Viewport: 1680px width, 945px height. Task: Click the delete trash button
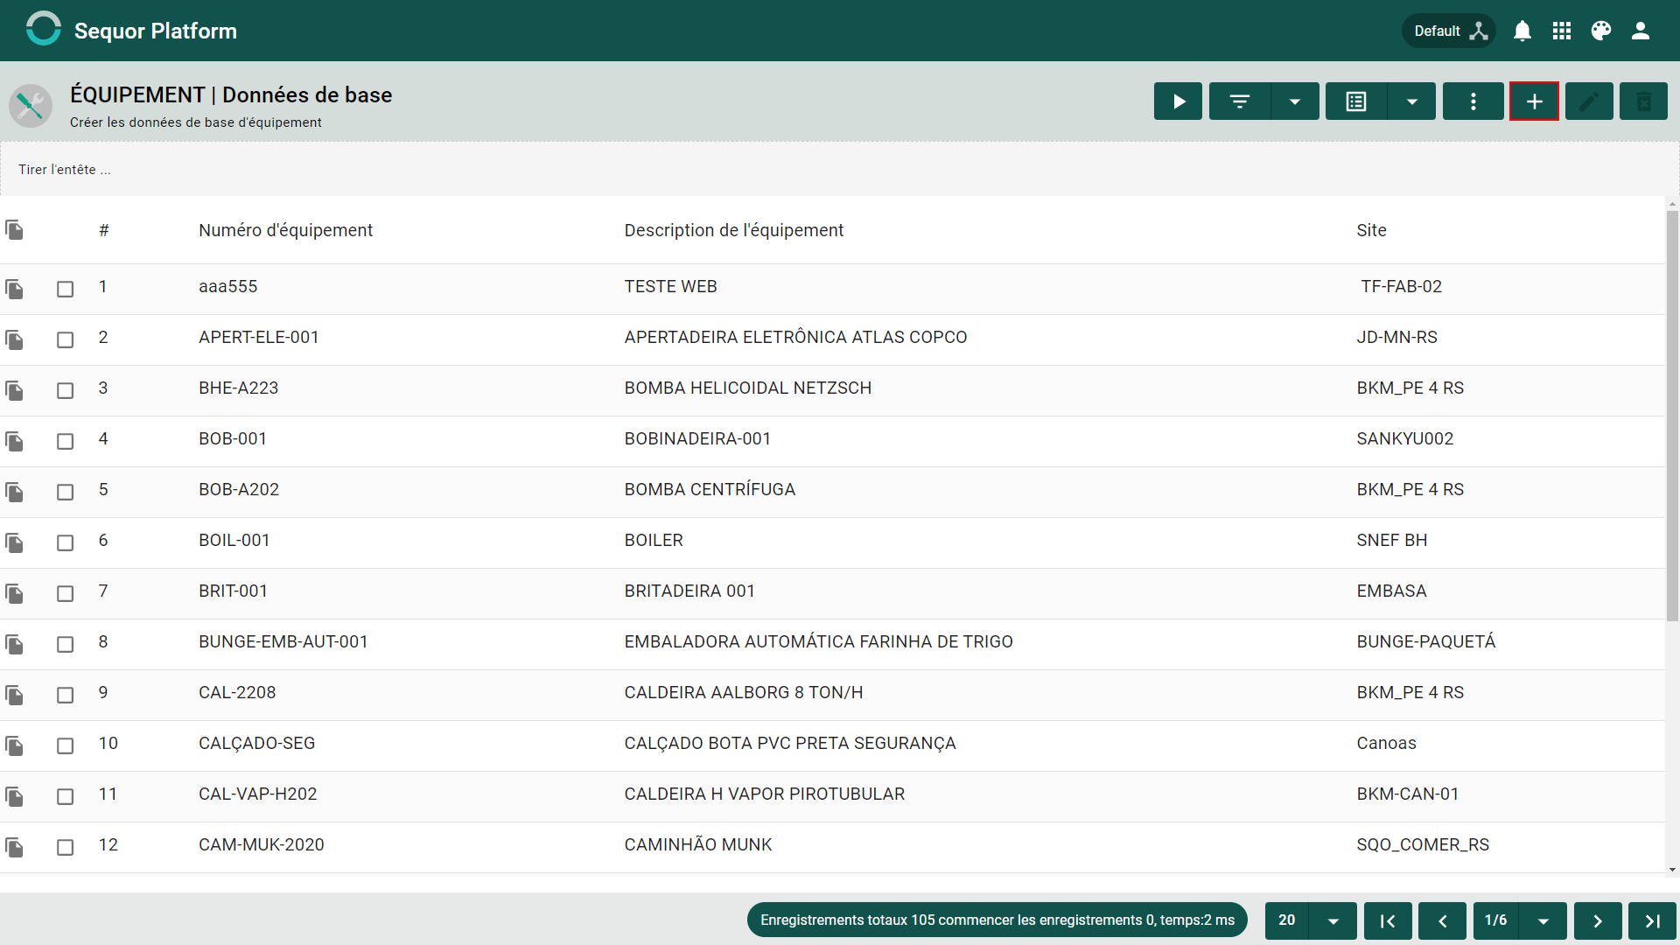pos(1644,101)
